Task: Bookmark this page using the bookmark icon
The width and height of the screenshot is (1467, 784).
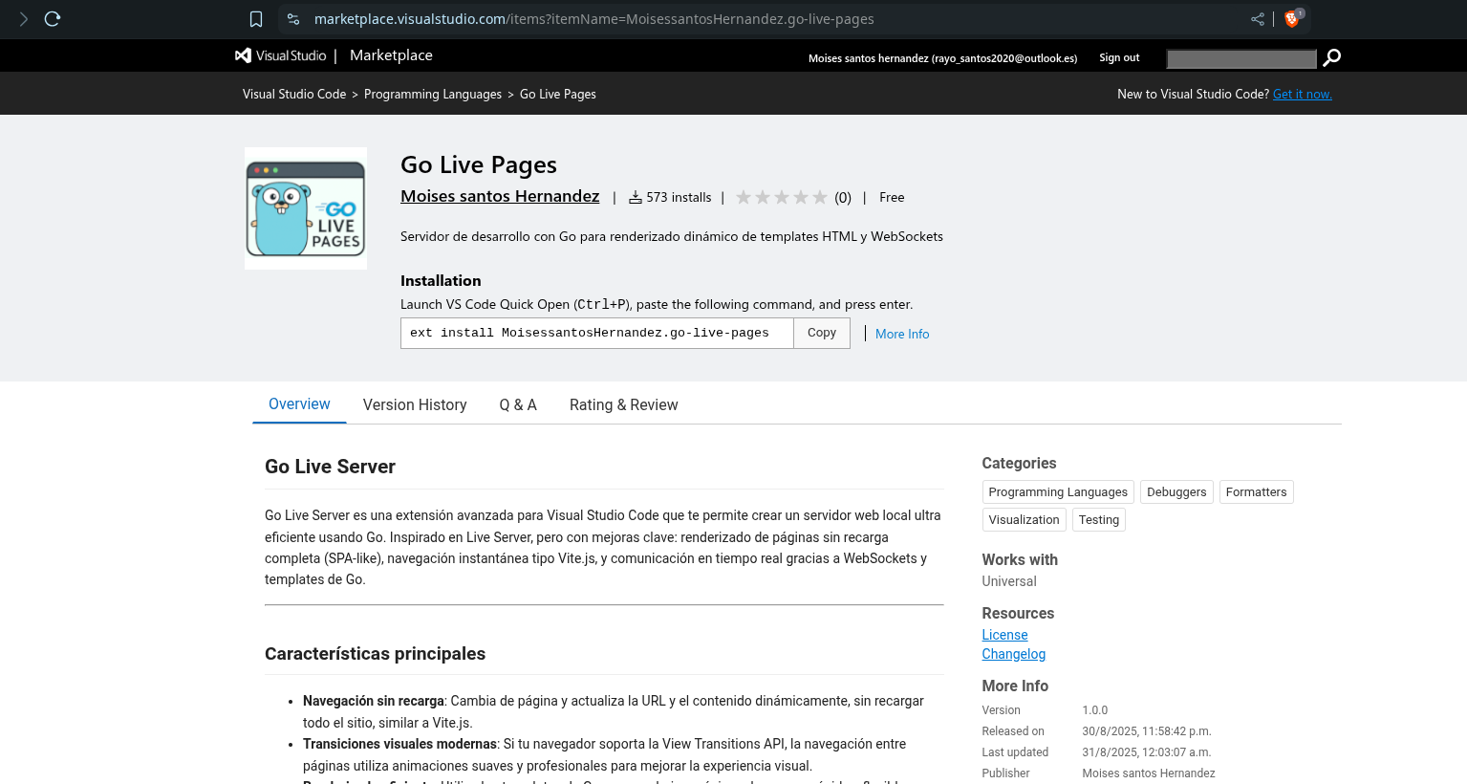Action: (x=256, y=19)
